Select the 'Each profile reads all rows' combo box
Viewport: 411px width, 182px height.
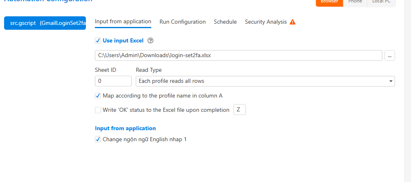tap(262, 81)
